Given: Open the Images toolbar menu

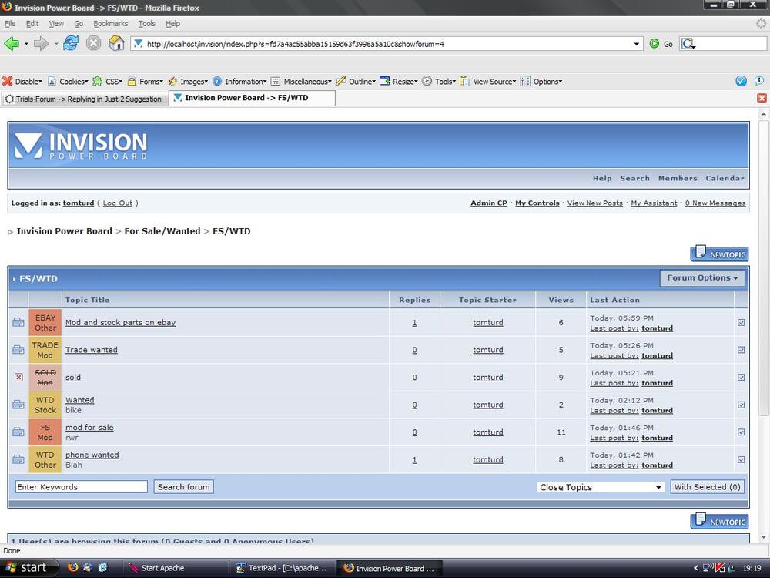Looking at the screenshot, I should (188, 82).
